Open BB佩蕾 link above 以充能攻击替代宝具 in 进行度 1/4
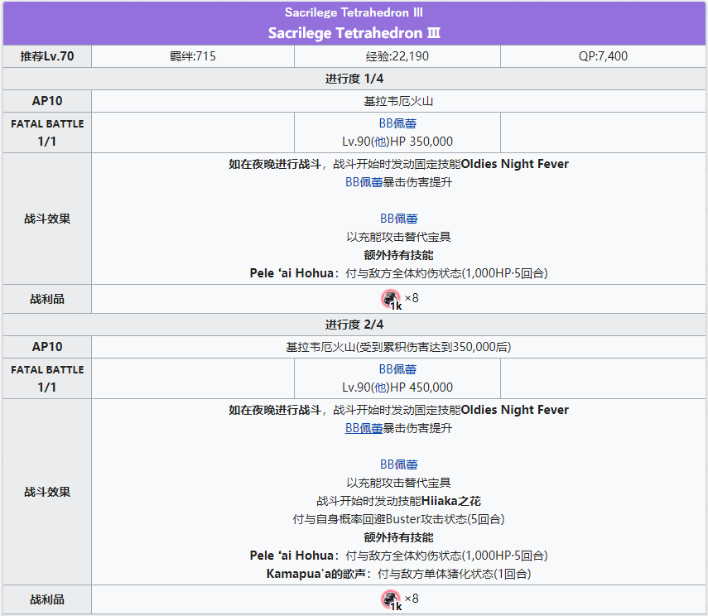 point(398,219)
